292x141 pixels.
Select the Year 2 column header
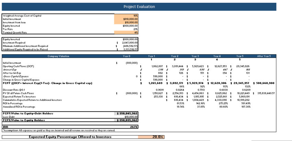click(175, 56)
